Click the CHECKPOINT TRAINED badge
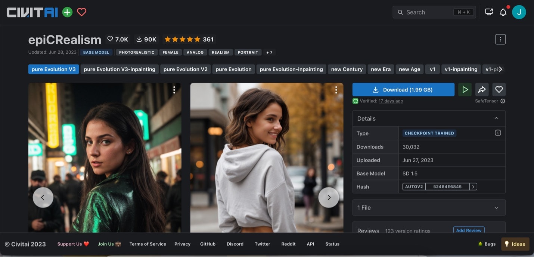 tap(429, 133)
